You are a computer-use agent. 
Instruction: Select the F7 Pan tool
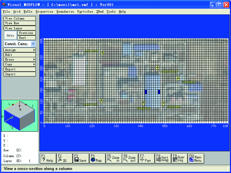click(x=147, y=159)
